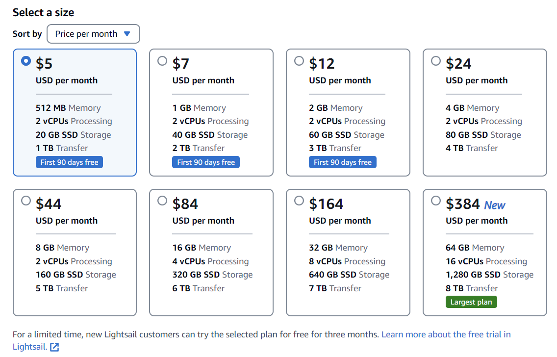Click the New label beside $384

494,205
